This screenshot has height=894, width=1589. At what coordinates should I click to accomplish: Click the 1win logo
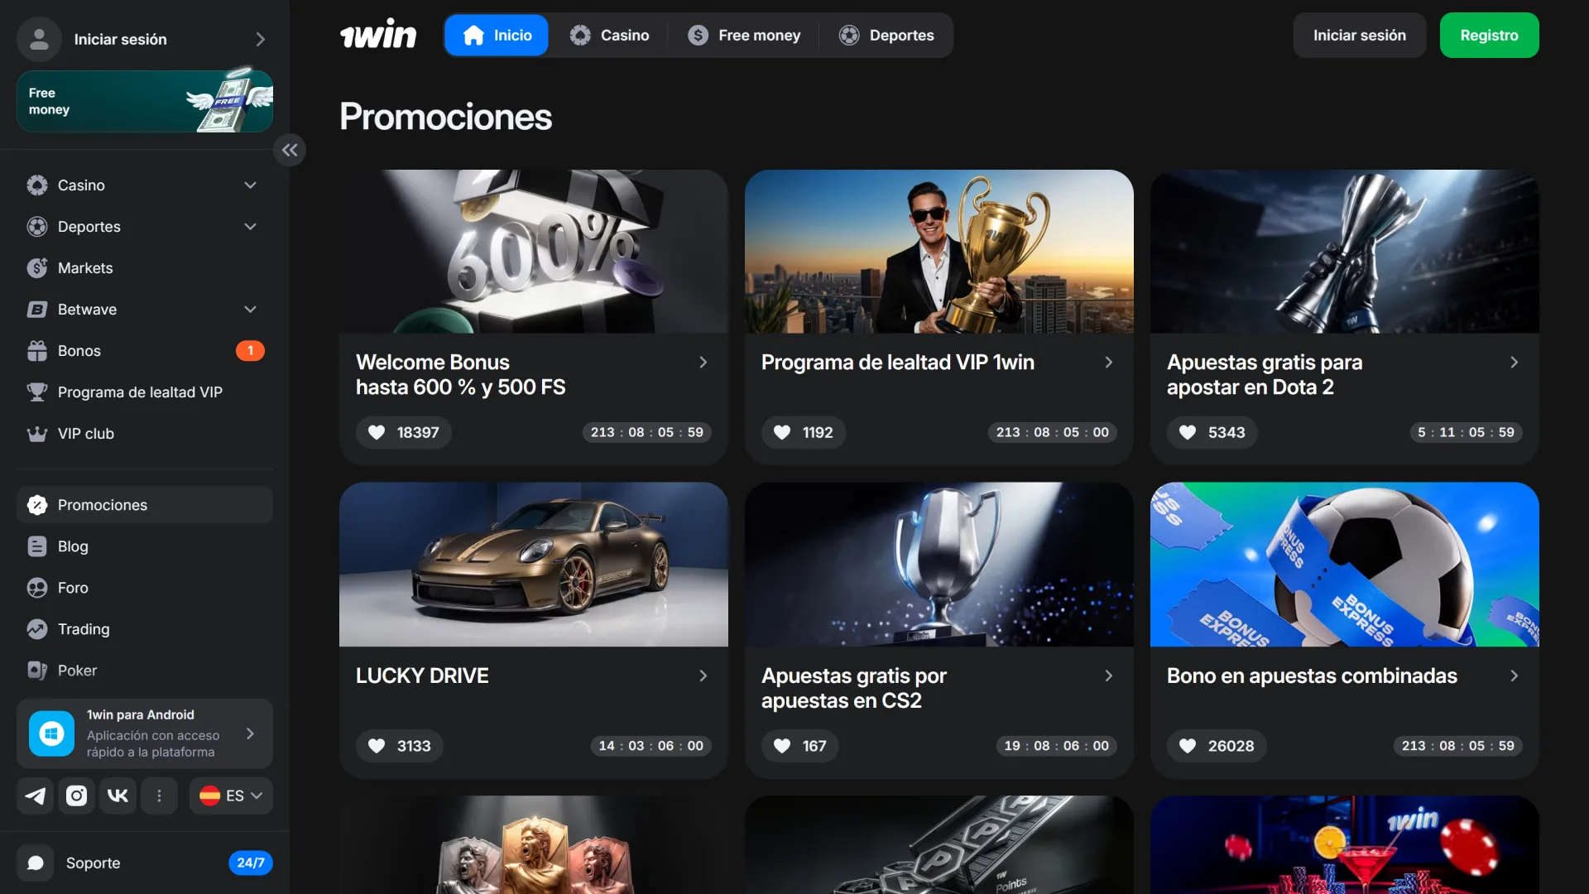click(x=378, y=35)
